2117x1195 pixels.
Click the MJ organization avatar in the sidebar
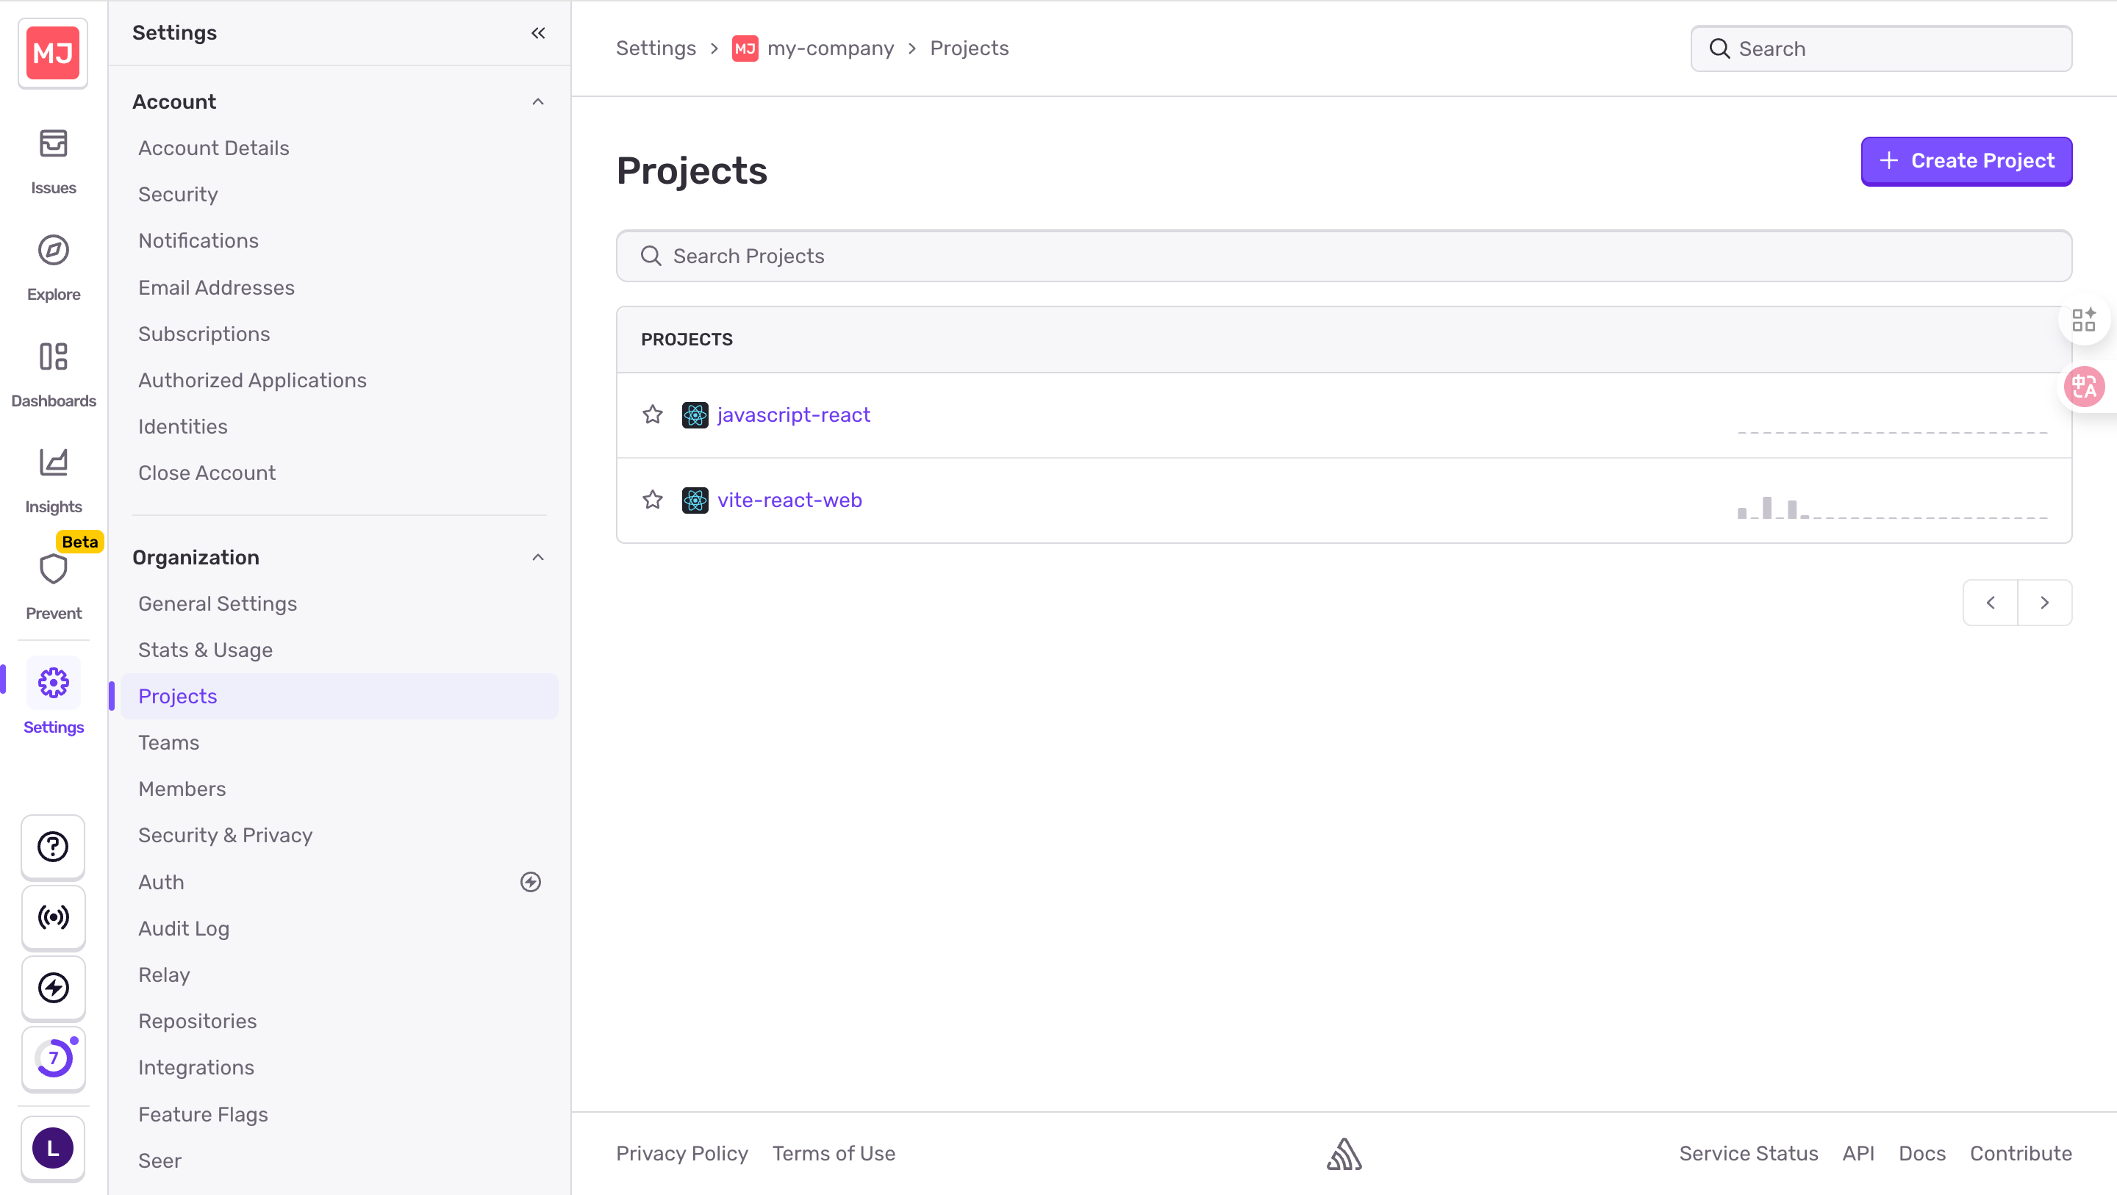(x=54, y=54)
